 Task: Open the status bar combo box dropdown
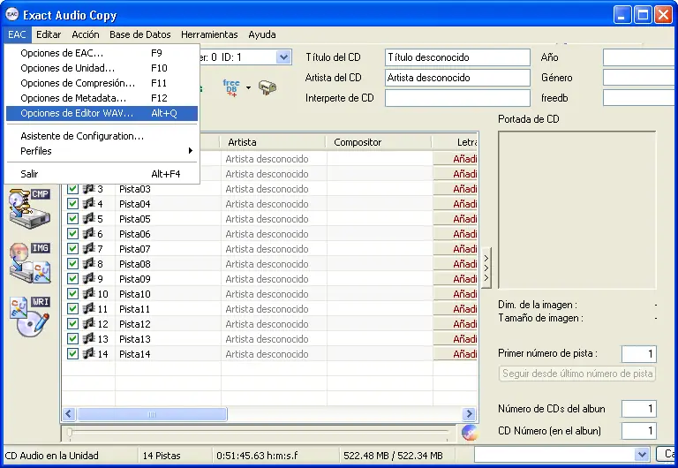[642, 455]
